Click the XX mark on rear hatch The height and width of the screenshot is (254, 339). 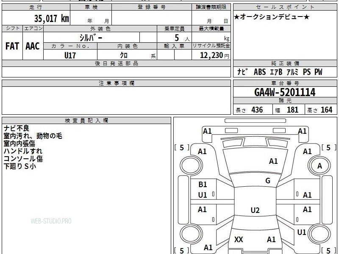(239, 239)
